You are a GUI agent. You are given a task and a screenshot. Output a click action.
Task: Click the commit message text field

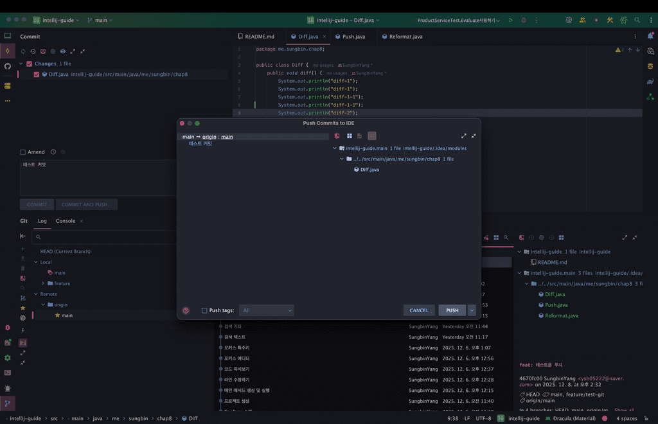point(96,177)
